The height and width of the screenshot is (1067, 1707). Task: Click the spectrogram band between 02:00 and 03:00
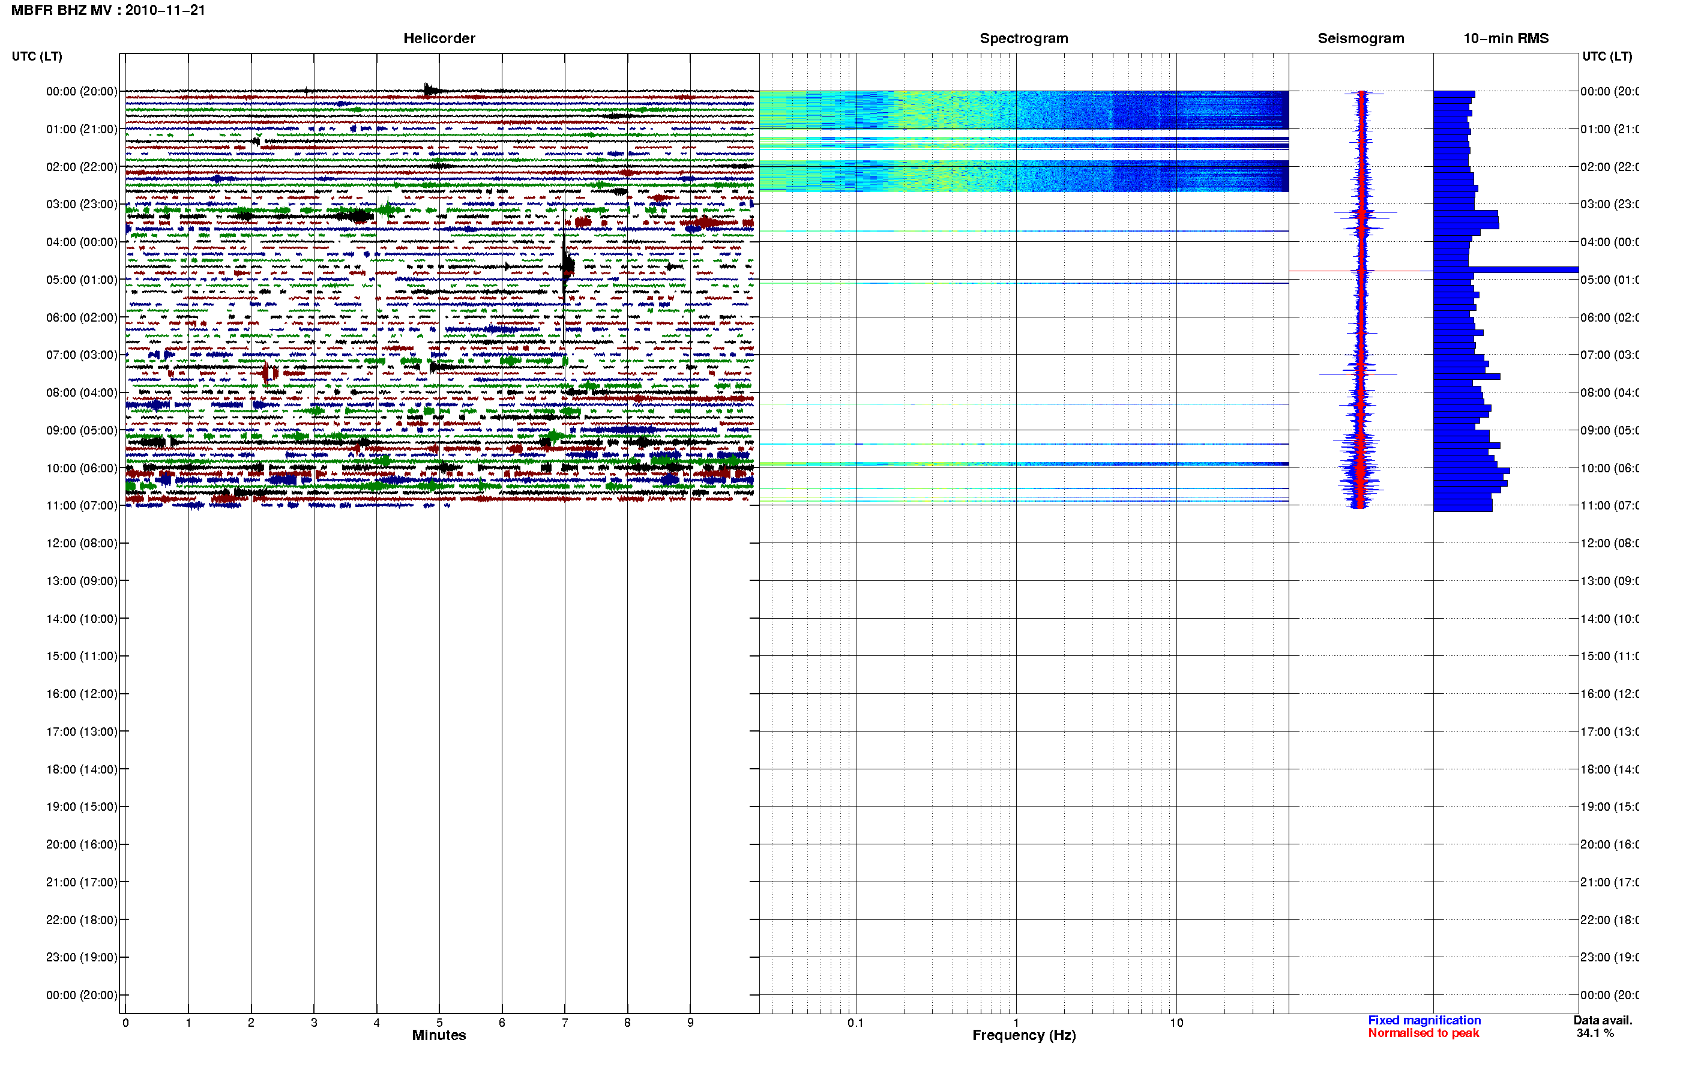coord(1024,176)
